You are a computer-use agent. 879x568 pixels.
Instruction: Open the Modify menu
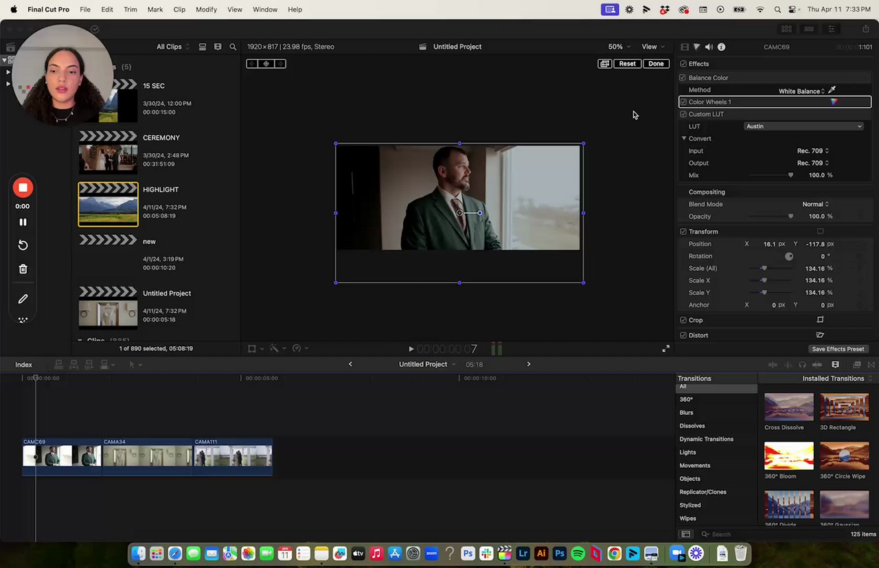206,10
